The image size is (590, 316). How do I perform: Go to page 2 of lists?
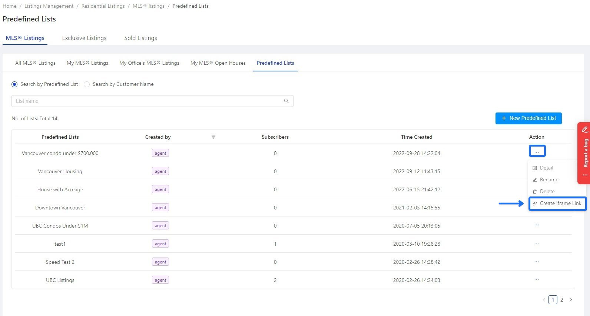pos(562,300)
